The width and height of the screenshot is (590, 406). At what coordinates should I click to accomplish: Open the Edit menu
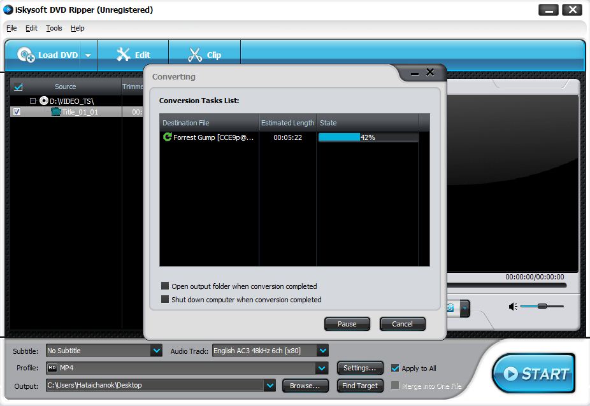[x=31, y=28]
